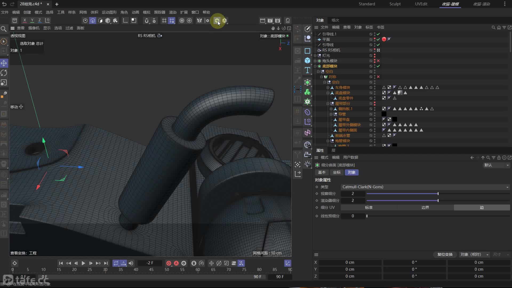Collapse the 对称 tree node
The width and height of the screenshot is (512, 288).
pyautogui.click(x=321, y=77)
